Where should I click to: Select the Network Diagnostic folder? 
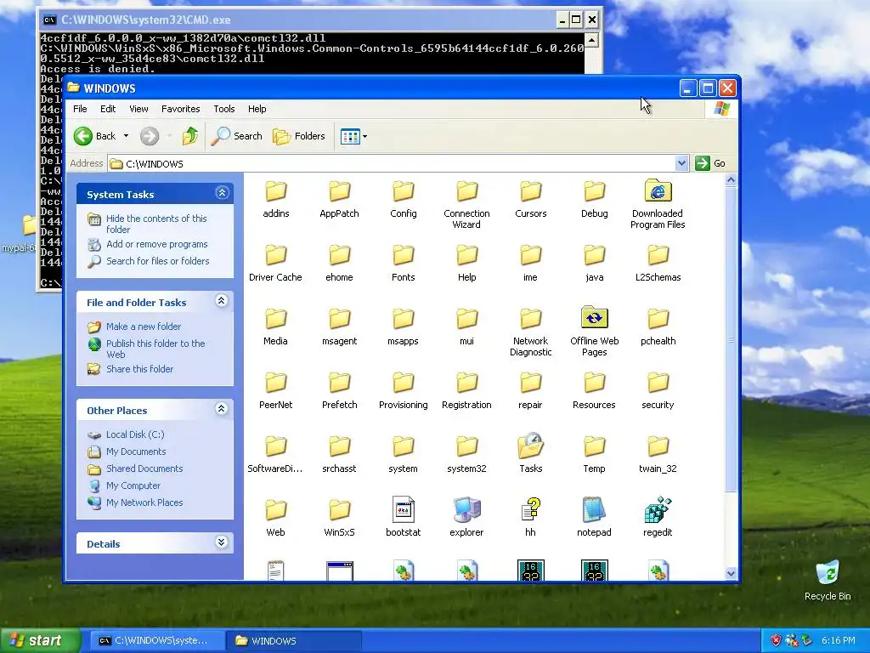530,332
